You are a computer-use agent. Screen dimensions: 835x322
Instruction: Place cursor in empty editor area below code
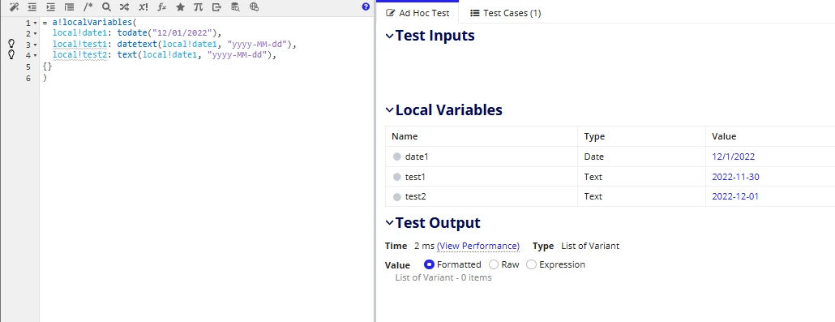point(207,203)
